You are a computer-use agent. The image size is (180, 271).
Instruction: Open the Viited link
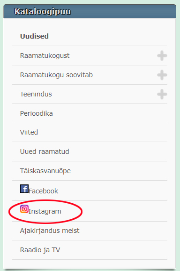click(x=29, y=132)
